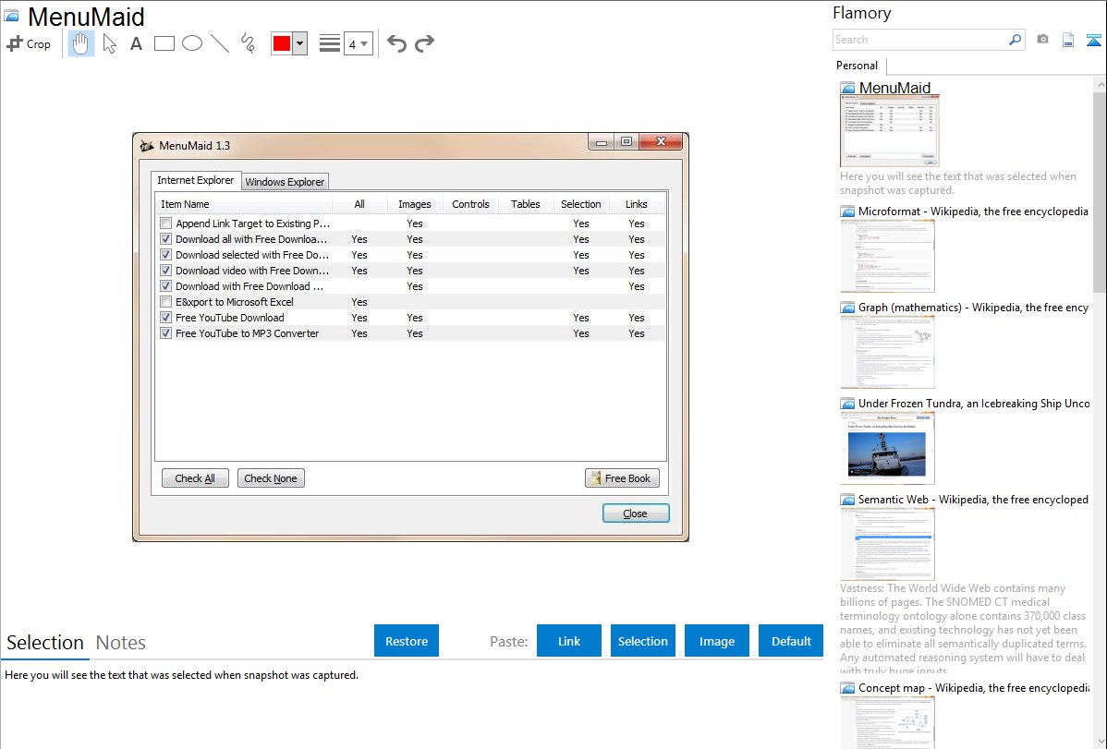Select the Personal tab in Flamory panel

click(x=858, y=66)
